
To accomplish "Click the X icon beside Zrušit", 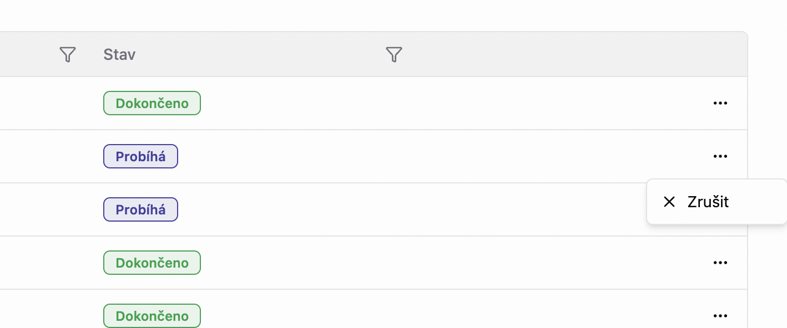I will (x=669, y=202).
